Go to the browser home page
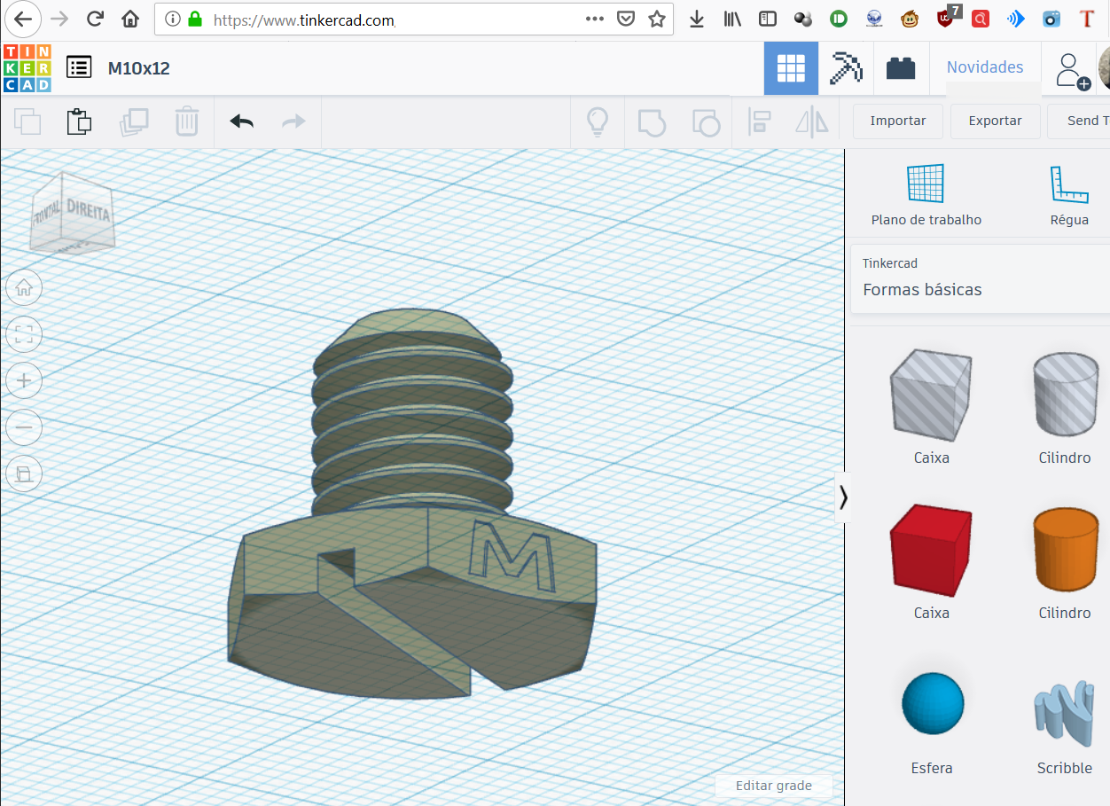Viewport: 1110px width, 806px height. point(130,19)
